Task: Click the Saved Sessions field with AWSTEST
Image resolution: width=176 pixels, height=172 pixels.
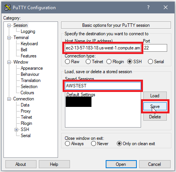Action: pos(103,86)
